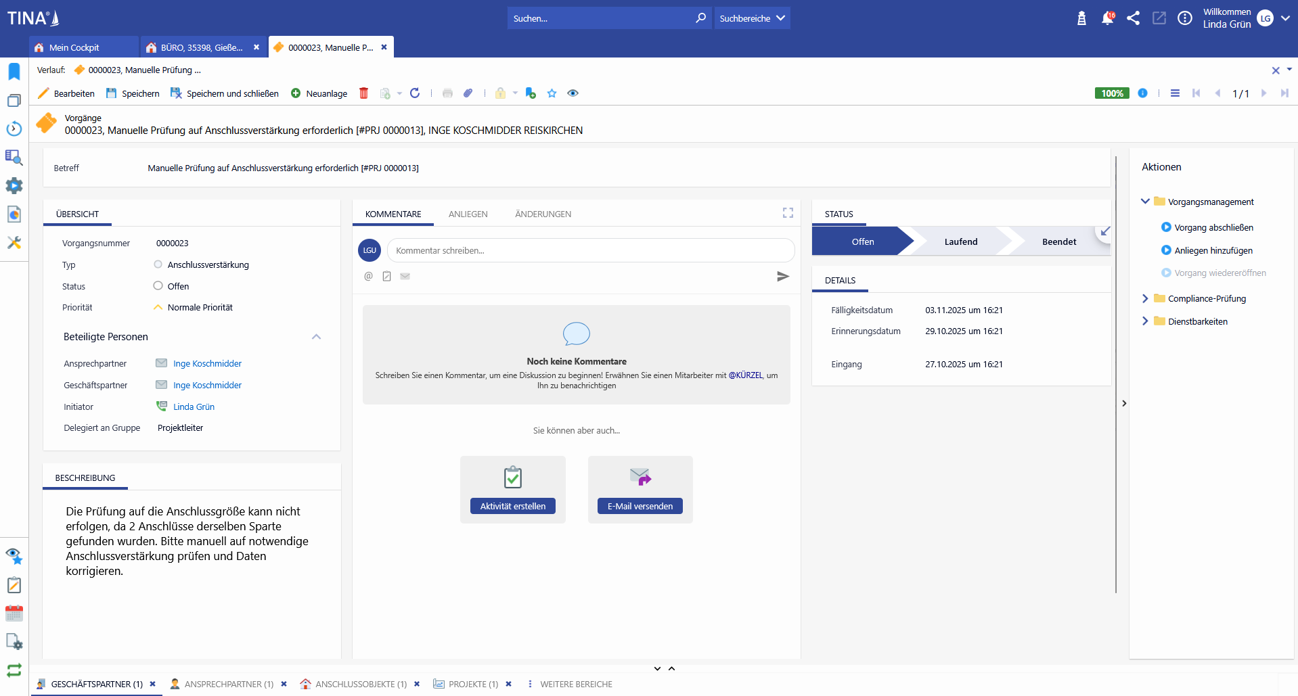Click the refresh icon in toolbar
Screen dimensions: 1298x696
coord(415,93)
